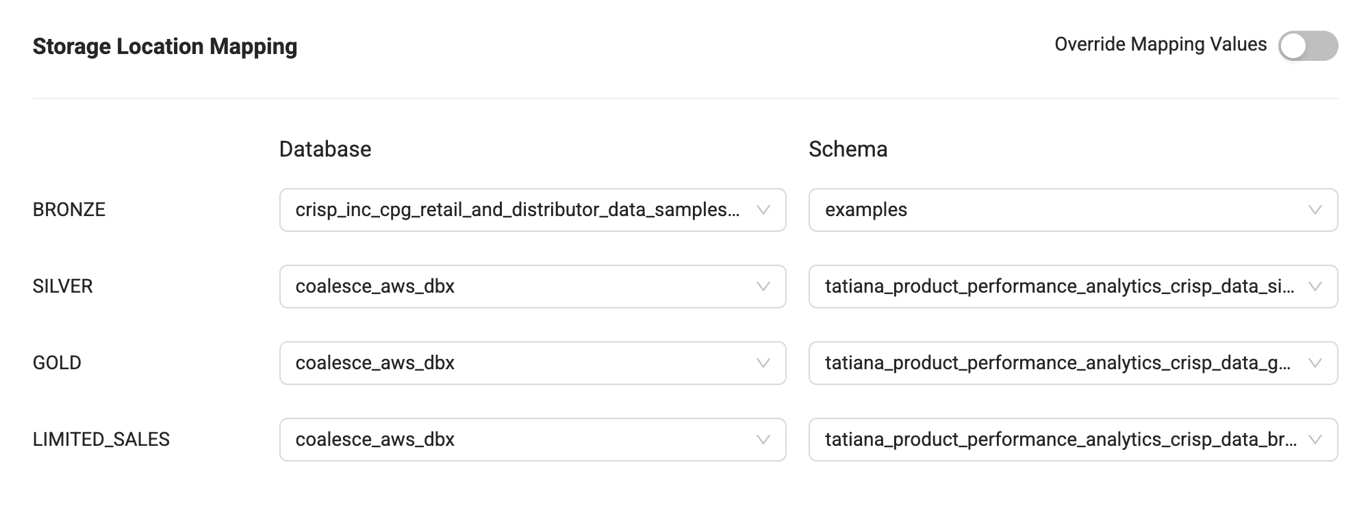Click the 'Override Mapping Values' label text
This screenshot has width=1357, height=532.
coord(1160,44)
